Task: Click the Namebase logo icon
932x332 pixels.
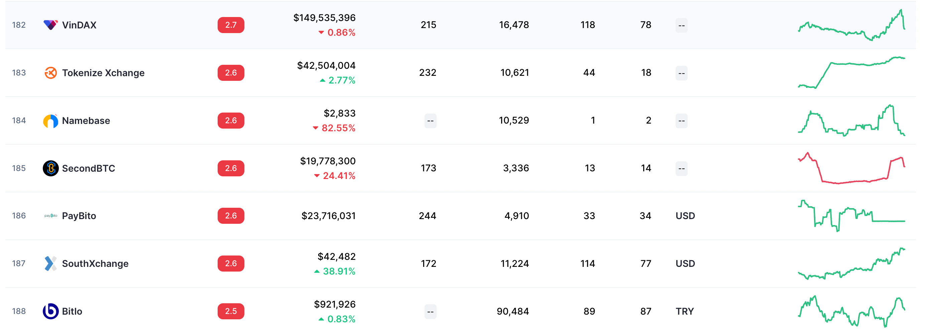Action: click(51, 121)
